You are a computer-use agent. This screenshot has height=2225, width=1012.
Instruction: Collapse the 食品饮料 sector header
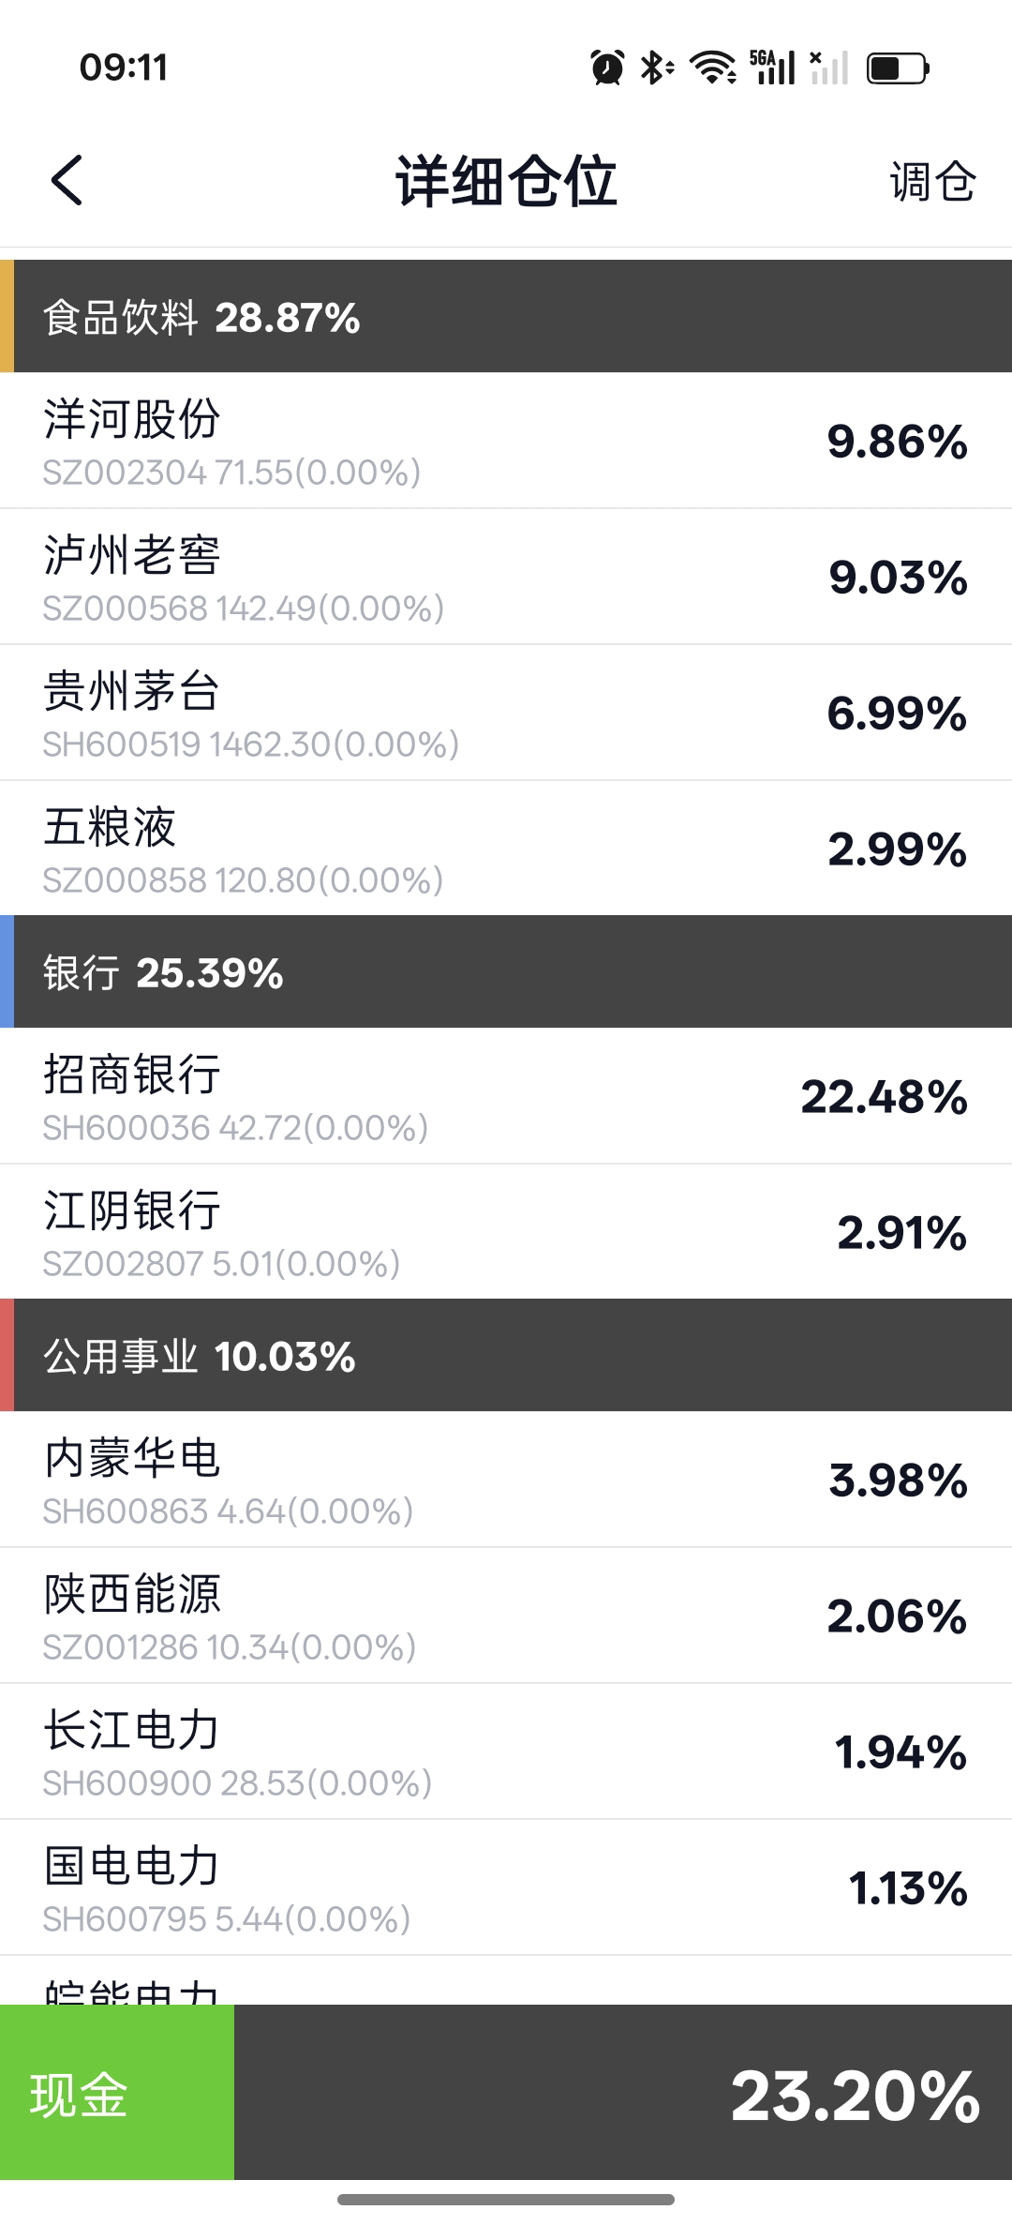point(506,317)
